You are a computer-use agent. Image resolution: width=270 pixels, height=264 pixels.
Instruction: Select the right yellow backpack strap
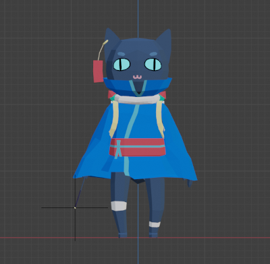[160, 119]
